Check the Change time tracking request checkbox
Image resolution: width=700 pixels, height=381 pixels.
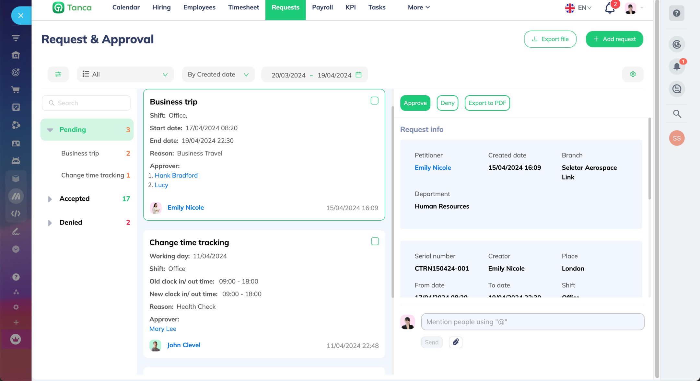point(375,241)
